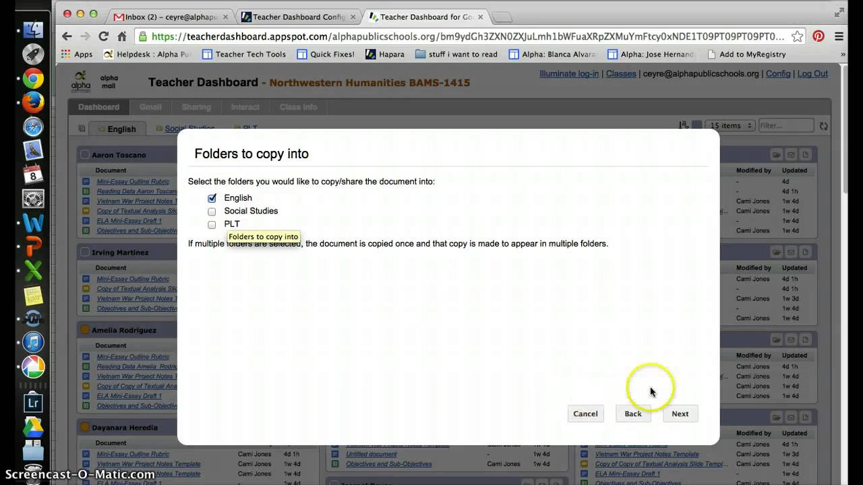Open the 15 items dropdown
The width and height of the screenshot is (863, 485).
730,125
